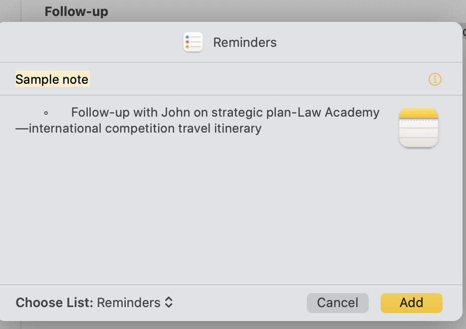
Task: Expand the Choose List up-down chevron
Action: click(169, 303)
